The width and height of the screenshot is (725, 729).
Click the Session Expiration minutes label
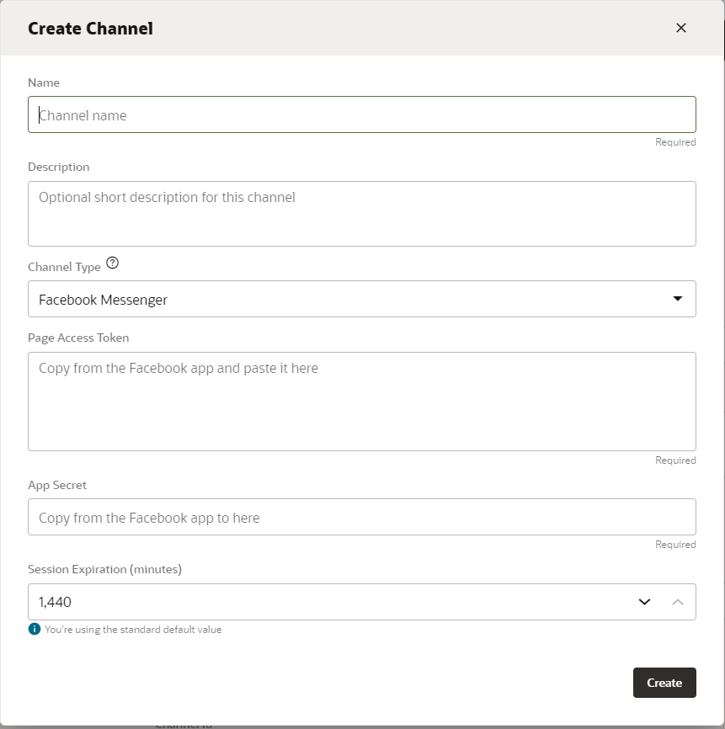click(x=104, y=569)
